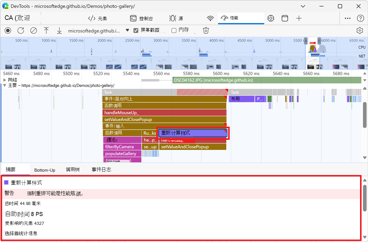This screenshot has width=368, height=242.
Task: Expand the 网络 track
Action: click(5, 80)
